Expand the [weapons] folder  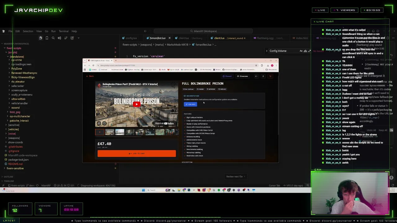pyautogui.click(x=14, y=138)
